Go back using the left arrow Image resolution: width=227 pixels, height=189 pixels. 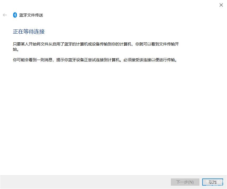(x=5, y=15)
